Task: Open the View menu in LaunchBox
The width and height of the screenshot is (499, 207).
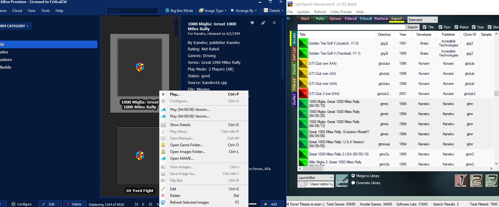Action: click(31, 10)
